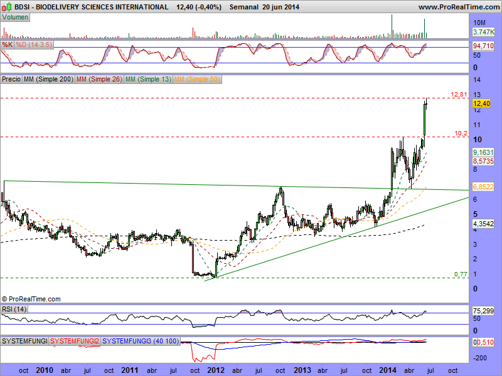This screenshot has height=376, width=502.
Task: Click the RSI (14) indicator label
Action: pos(14,309)
